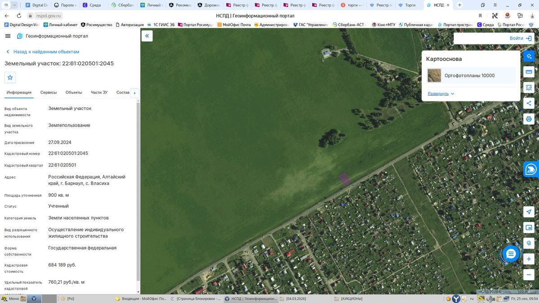Select the ruler measurement tool
Image resolution: width=539 pixels, height=303 pixels.
[529, 72]
